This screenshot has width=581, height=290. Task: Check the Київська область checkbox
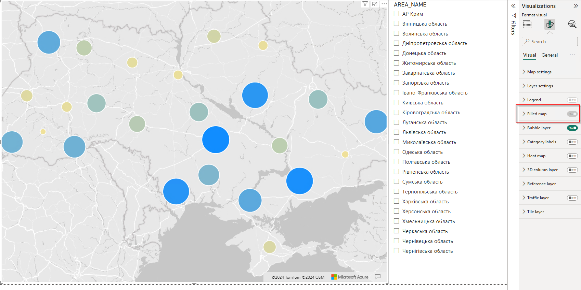[396, 102]
